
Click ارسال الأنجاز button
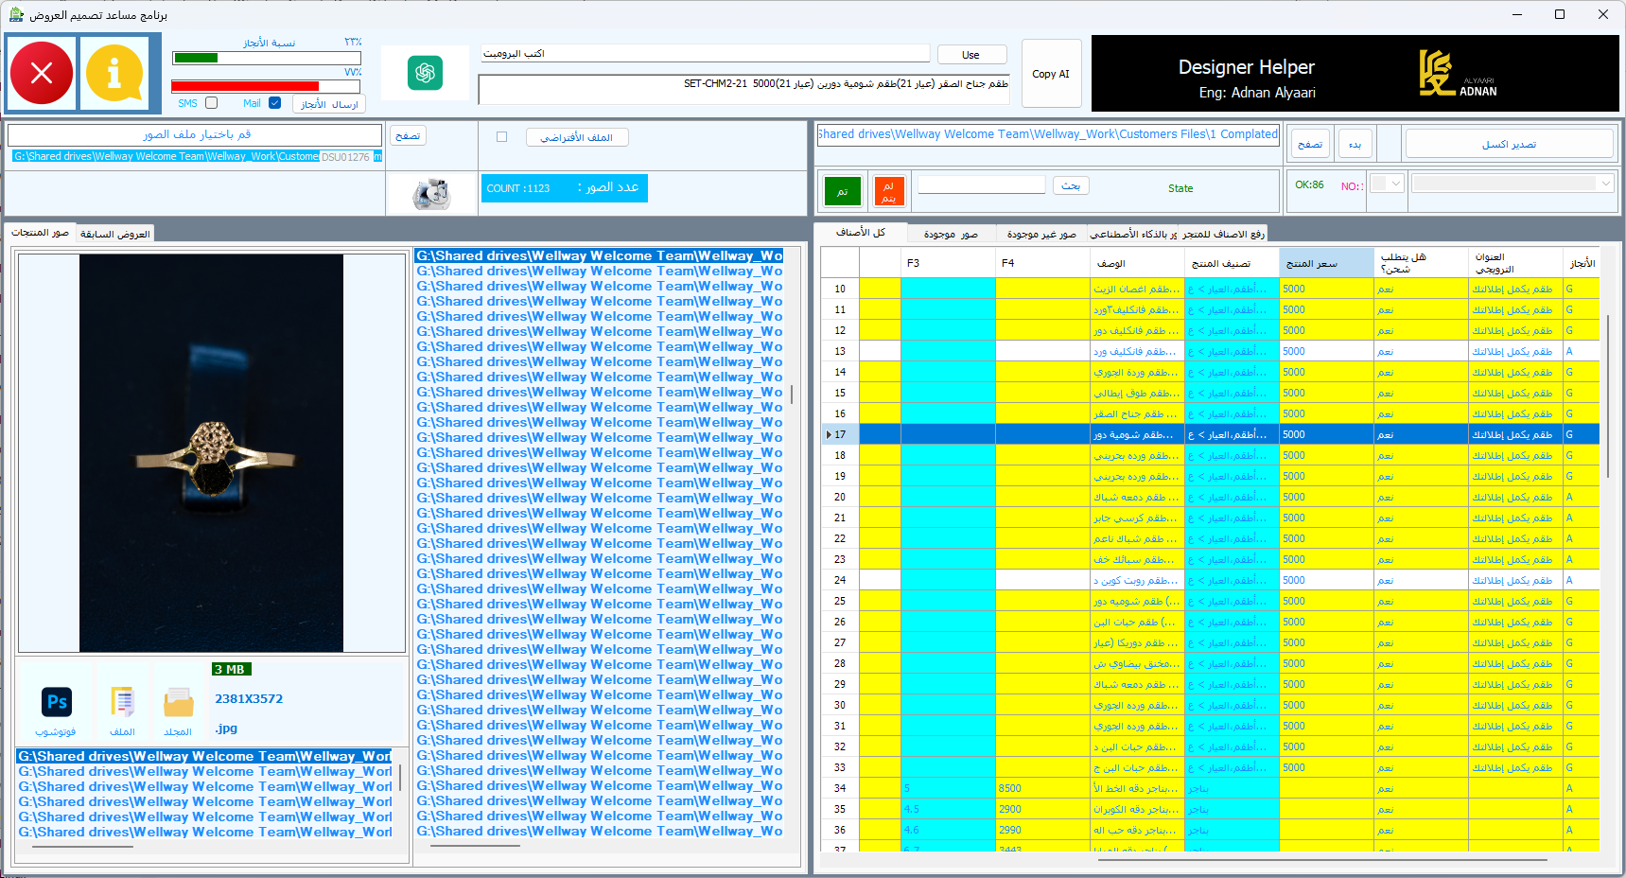pyautogui.click(x=329, y=104)
